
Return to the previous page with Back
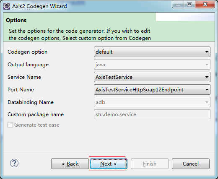point(70,164)
